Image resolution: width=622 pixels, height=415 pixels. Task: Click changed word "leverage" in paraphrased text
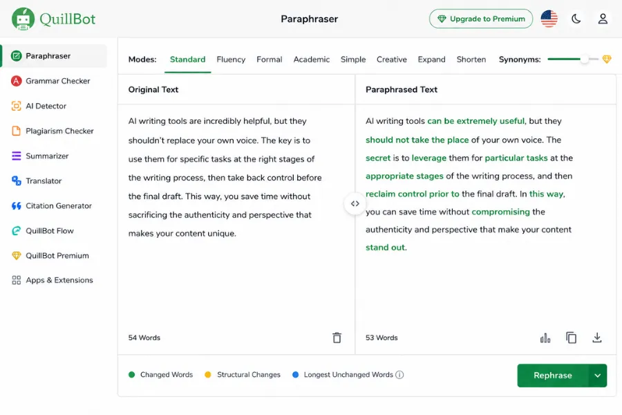coord(428,158)
